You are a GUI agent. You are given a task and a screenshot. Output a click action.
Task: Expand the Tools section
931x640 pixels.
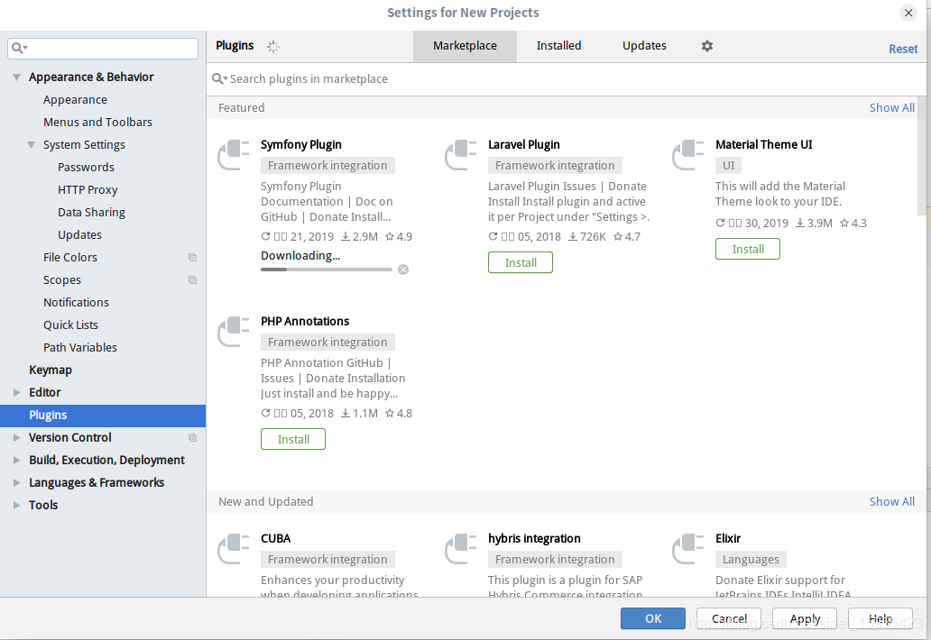pos(16,506)
